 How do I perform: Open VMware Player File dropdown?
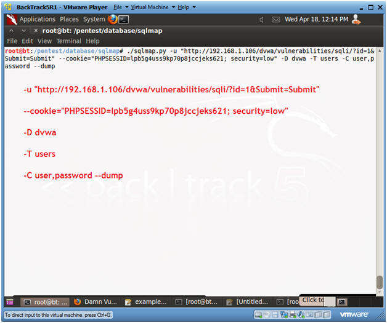121,7
